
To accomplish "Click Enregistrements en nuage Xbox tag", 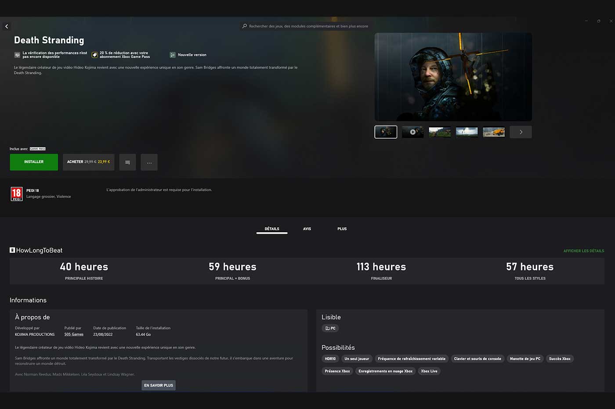I will tap(385, 371).
